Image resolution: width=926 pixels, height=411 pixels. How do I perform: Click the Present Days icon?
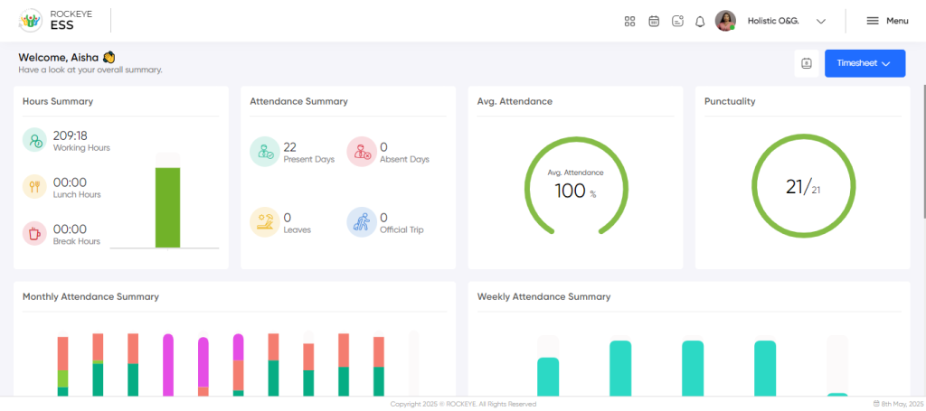point(265,152)
